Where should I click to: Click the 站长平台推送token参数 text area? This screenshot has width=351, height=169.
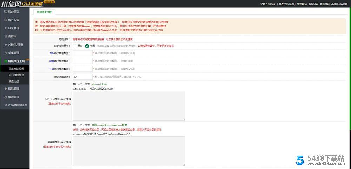point(128,106)
